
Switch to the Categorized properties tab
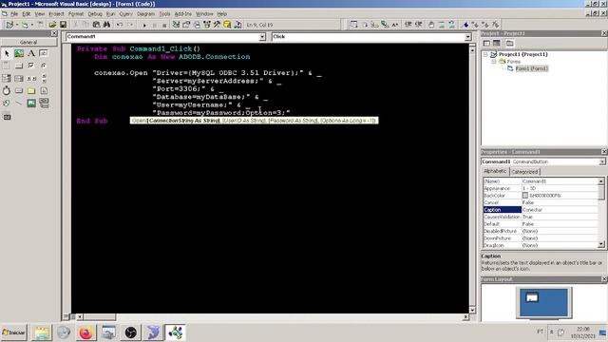tap(524, 172)
